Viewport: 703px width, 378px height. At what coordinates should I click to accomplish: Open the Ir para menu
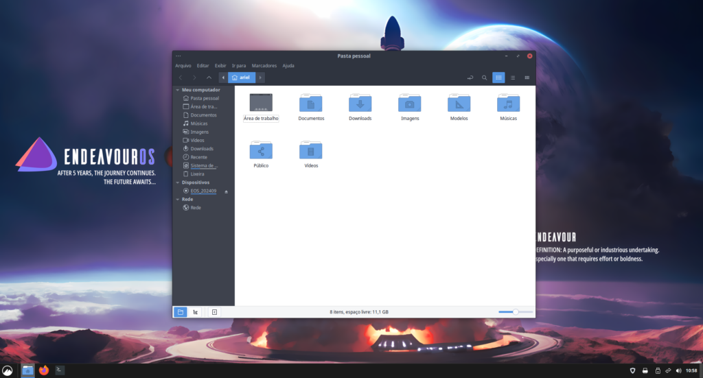tap(238, 65)
